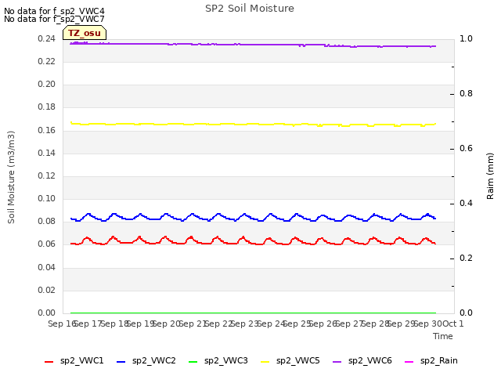Click the 0.12 left axis tick label
This screenshot has width=501, height=376.
(x=47, y=175)
